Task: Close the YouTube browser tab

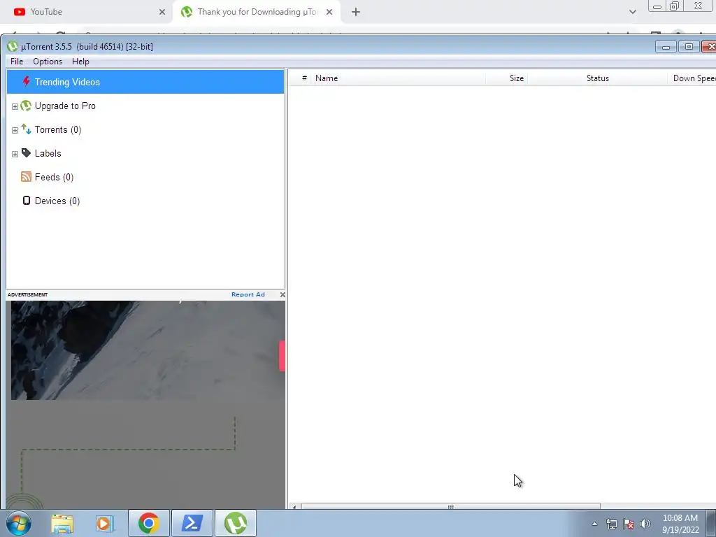Action: [x=162, y=12]
